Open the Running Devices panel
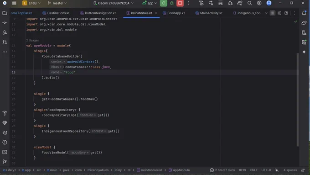Screen dimensions: 310x175 304,42
